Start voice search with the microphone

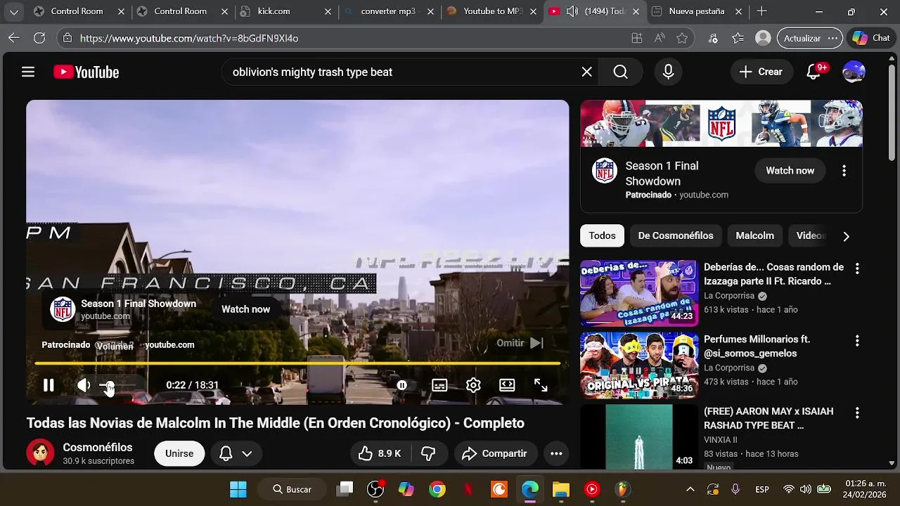tap(668, 72)
